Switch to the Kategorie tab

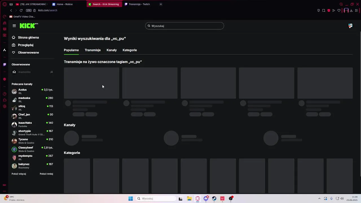(130, 50)
